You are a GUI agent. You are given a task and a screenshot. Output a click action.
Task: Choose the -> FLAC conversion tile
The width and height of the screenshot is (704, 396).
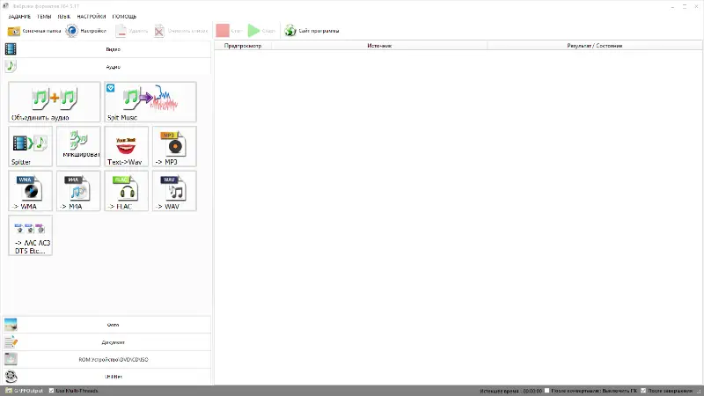[x=127, y=191]
